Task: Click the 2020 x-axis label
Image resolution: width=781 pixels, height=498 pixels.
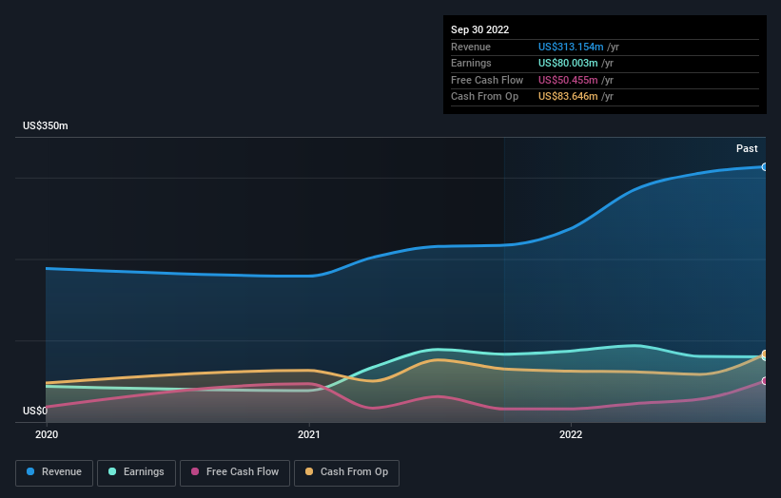Action: point(47,434)
